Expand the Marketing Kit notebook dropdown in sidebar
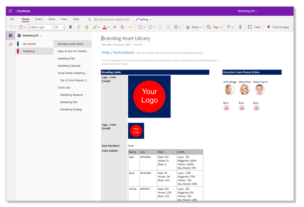 point(41,35)
